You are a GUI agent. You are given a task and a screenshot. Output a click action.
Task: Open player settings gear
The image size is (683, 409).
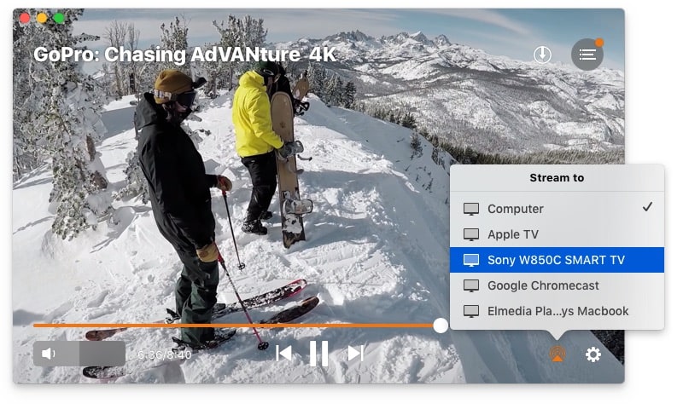tap(593, 354)
